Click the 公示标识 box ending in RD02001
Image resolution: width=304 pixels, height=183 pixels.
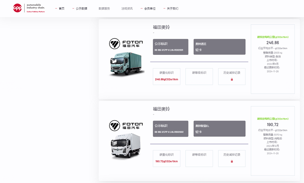(171, 47)
